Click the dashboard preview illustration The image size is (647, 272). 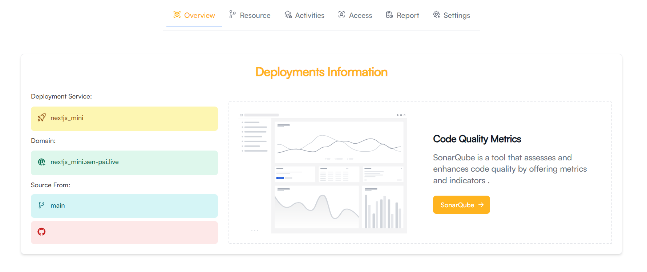(x=323, y=173)
